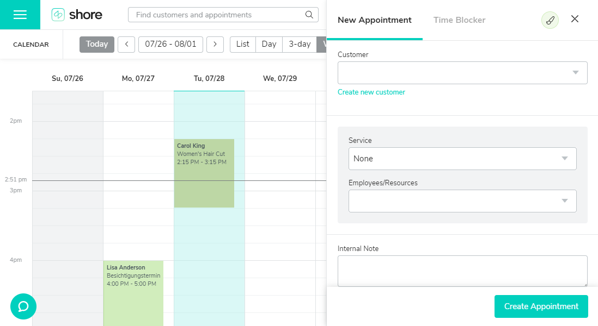Click the brush icon in appointment panel

550,20
